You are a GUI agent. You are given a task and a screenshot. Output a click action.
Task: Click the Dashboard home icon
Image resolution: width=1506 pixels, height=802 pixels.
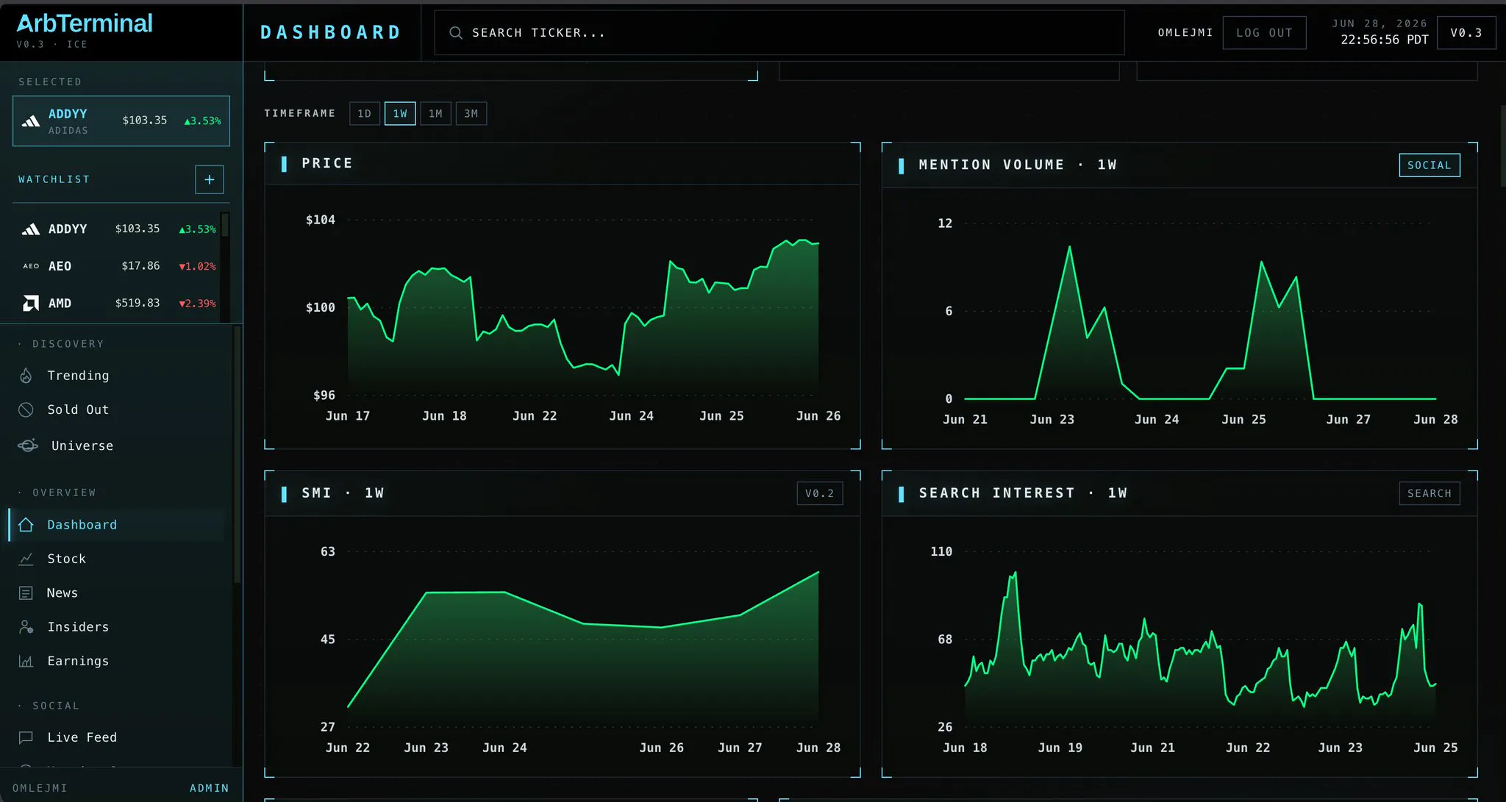26,524
